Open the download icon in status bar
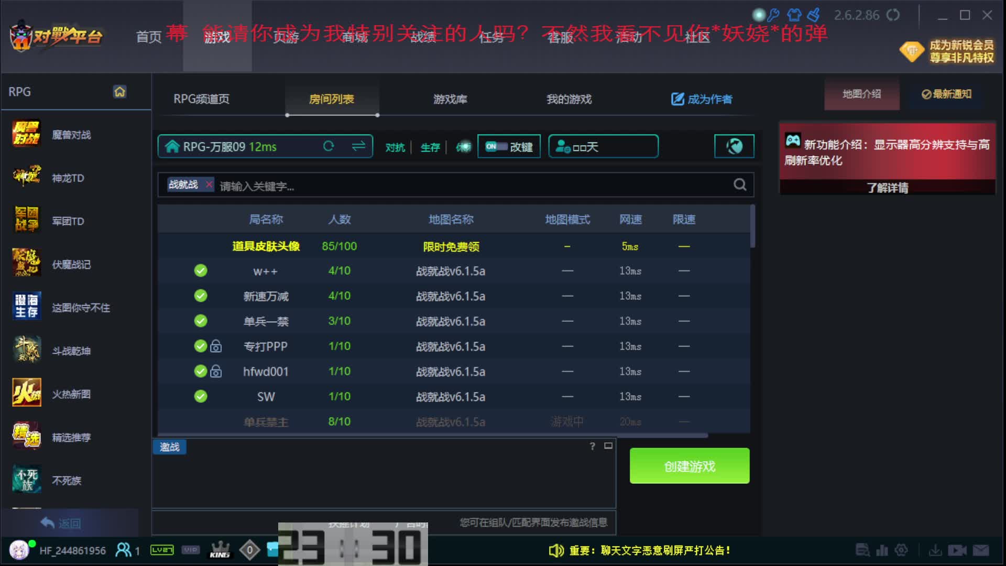 (x=935, y=550)
